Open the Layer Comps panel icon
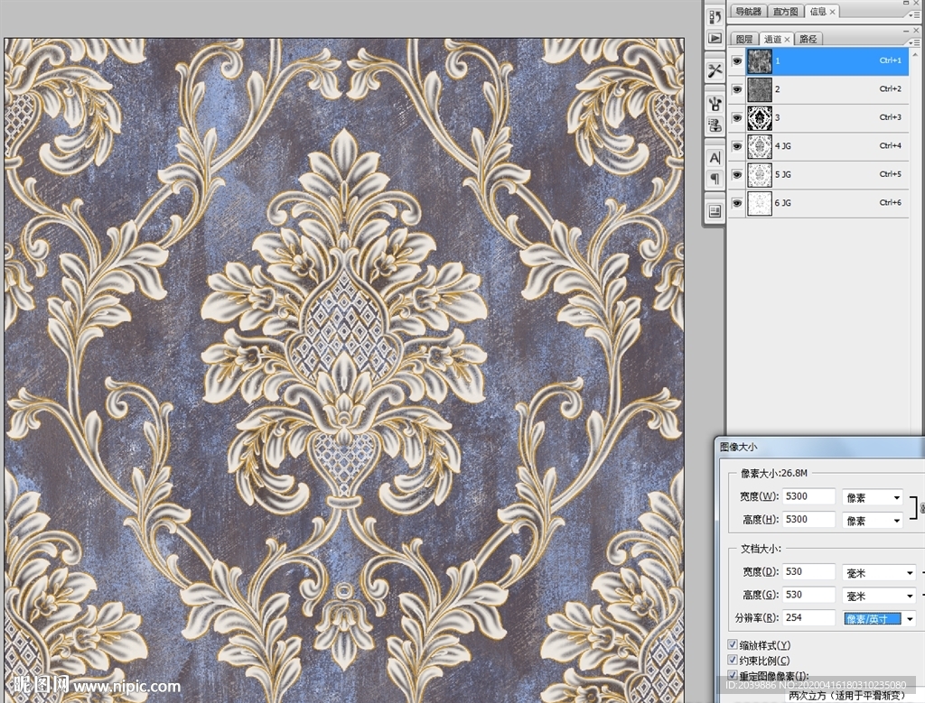Image resolution: width=925 pixels, height=703 pixels. [715, 211]
